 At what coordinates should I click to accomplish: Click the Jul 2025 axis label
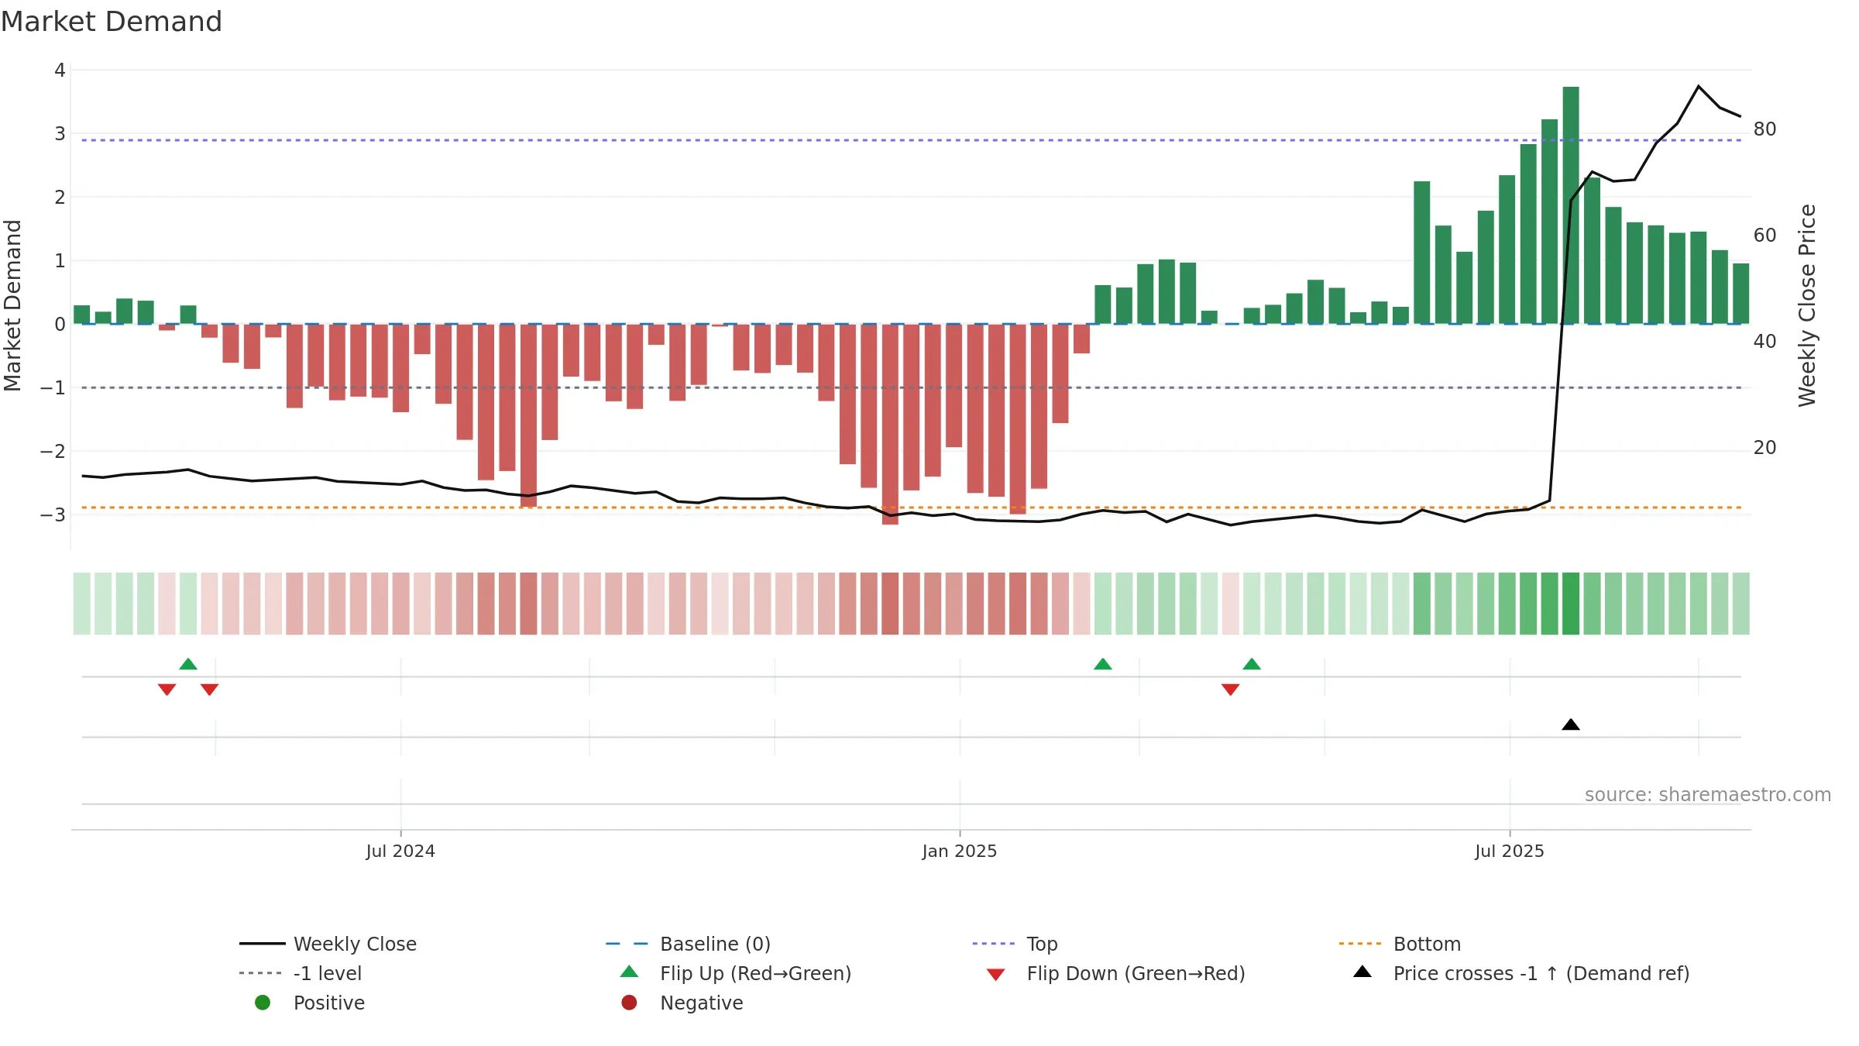coord(1510,852)
